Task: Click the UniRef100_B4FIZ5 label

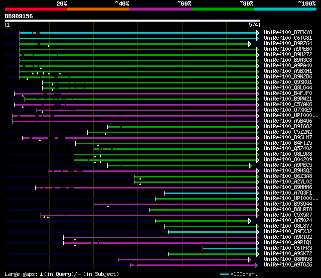Action: click(x=288, y=143)
